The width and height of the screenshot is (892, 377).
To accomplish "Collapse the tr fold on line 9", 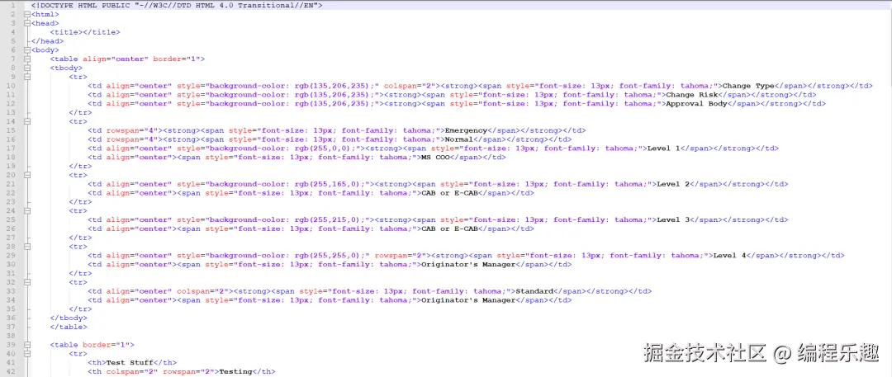I will pyautogui.click(x=26, y=77).
